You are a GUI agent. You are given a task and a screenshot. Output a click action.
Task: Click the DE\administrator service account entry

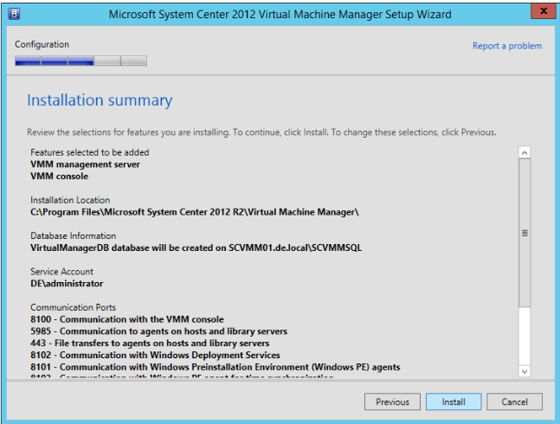point(67,283)
